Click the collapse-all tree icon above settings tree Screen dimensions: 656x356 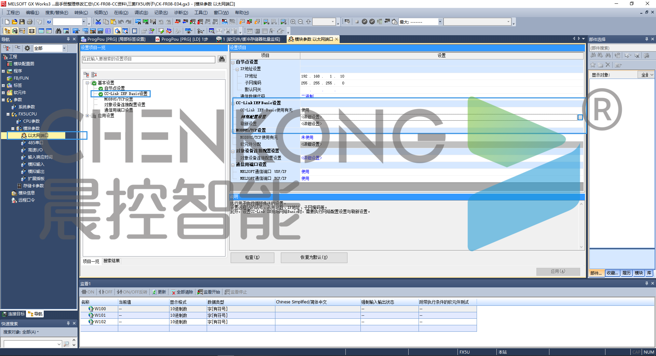[94, 74]
